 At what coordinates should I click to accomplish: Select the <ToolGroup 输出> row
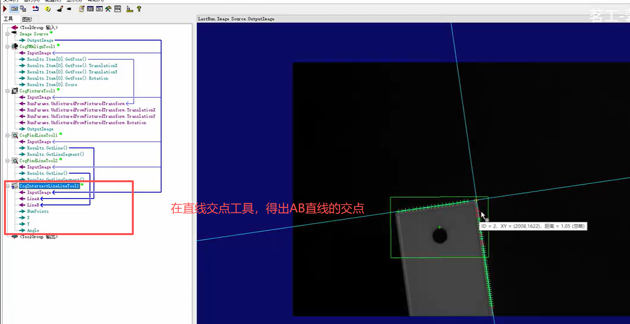pos(39,237)
